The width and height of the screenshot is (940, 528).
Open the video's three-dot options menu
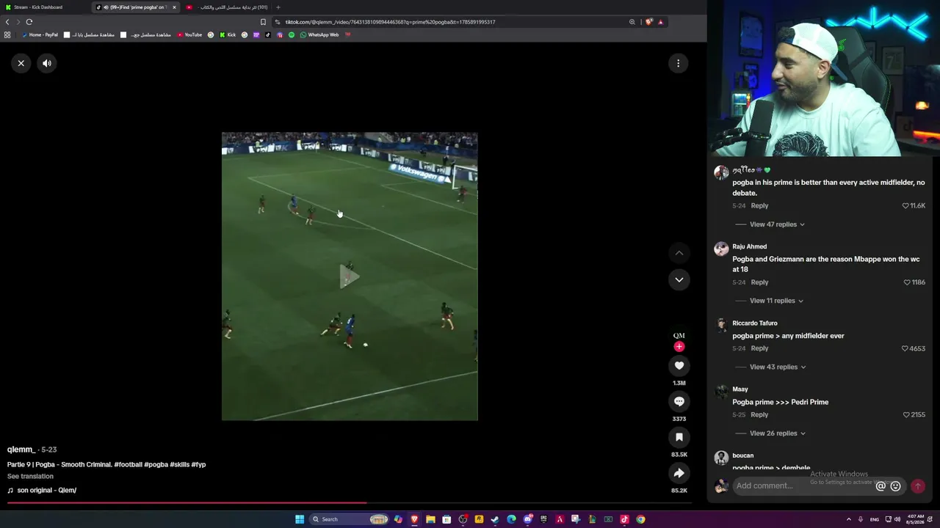pos(678,63)
